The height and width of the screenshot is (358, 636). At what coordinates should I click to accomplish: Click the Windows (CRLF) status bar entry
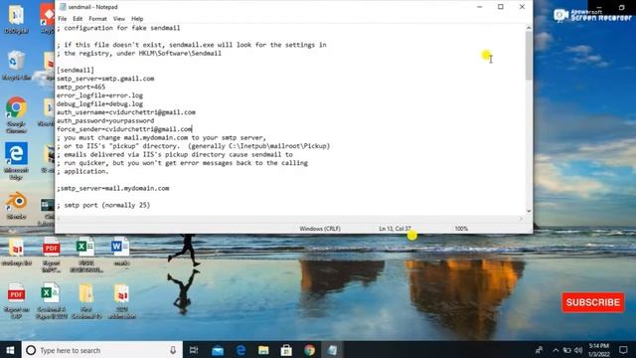coord(320,229)
